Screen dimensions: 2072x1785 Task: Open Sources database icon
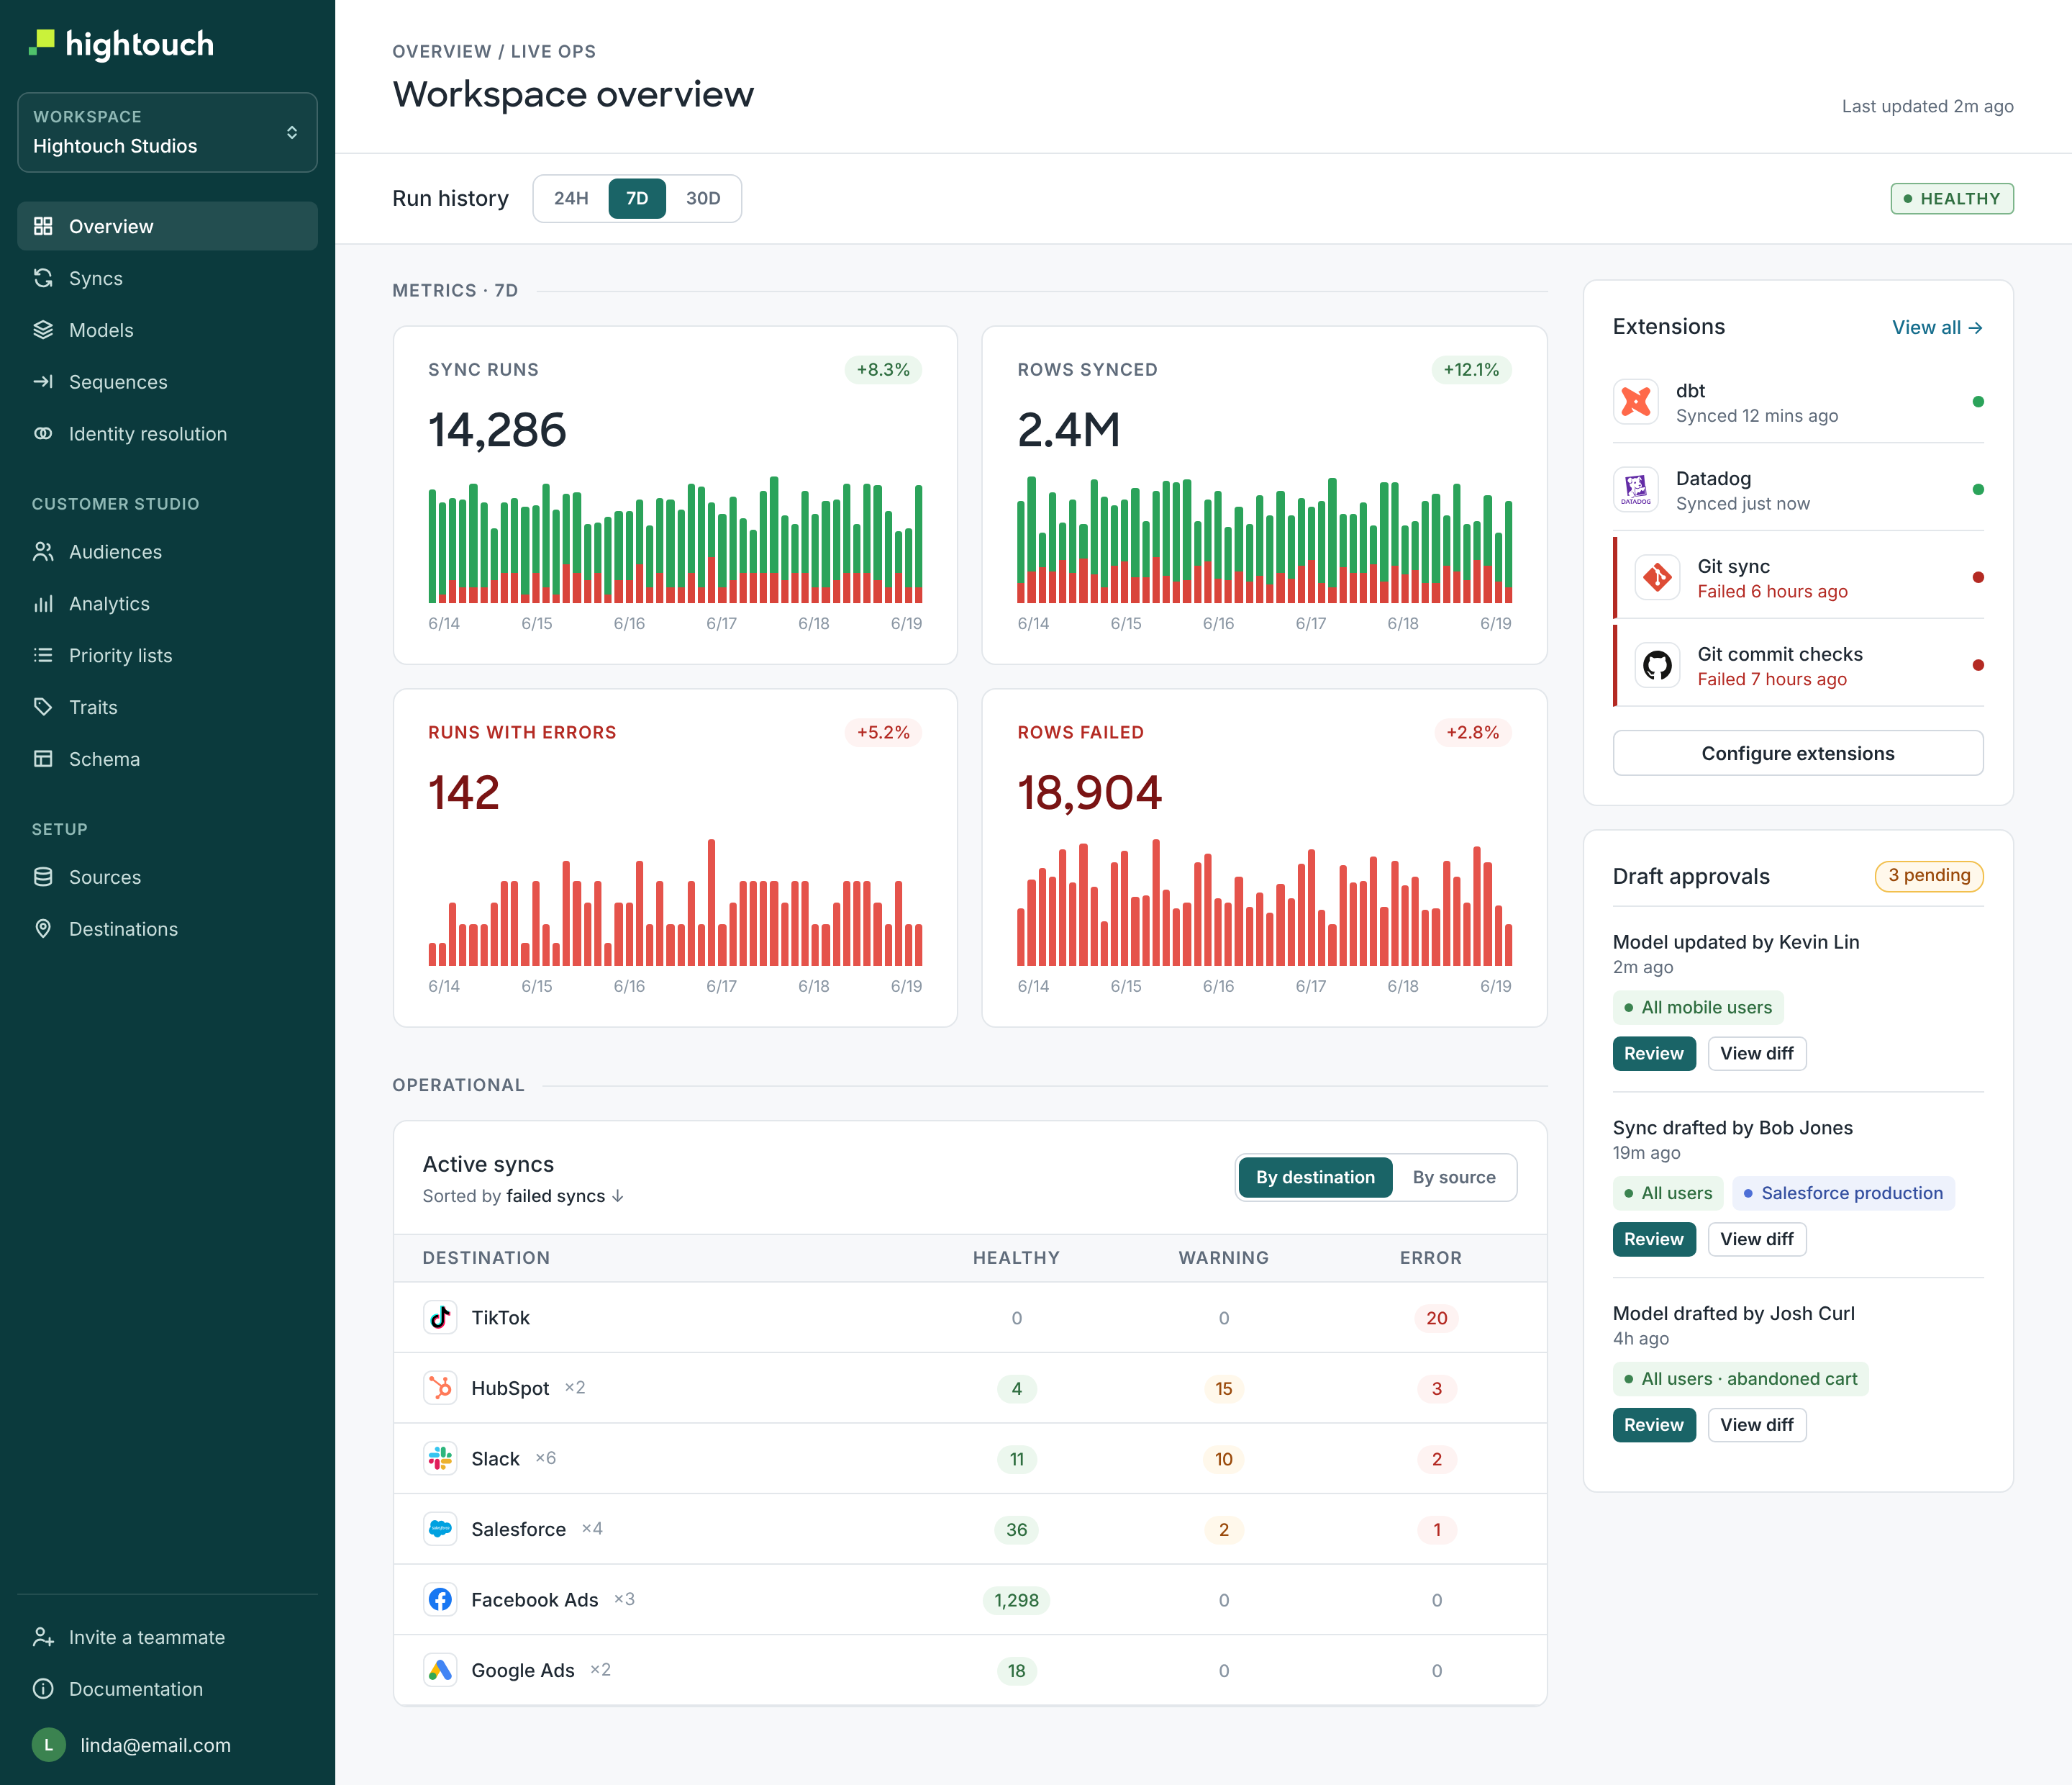[43, 877]
